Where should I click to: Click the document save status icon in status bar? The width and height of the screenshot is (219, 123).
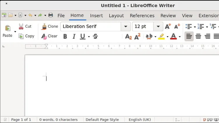5,120
